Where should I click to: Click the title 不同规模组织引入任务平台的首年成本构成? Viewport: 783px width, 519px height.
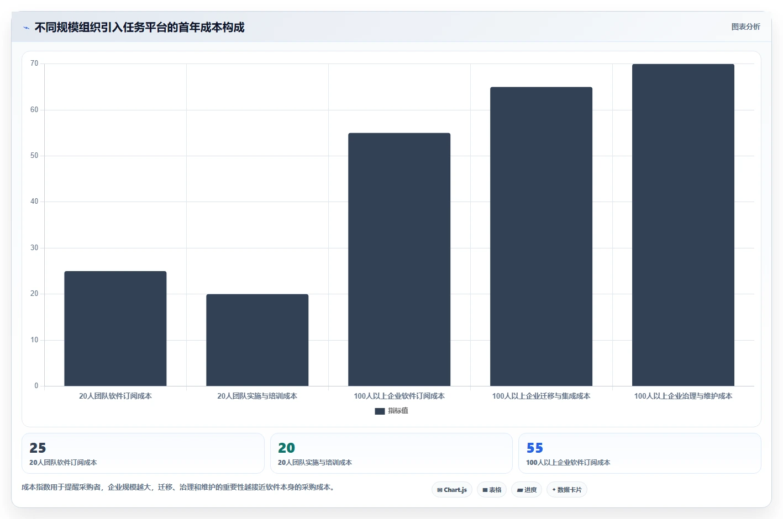tap(139, 27)
